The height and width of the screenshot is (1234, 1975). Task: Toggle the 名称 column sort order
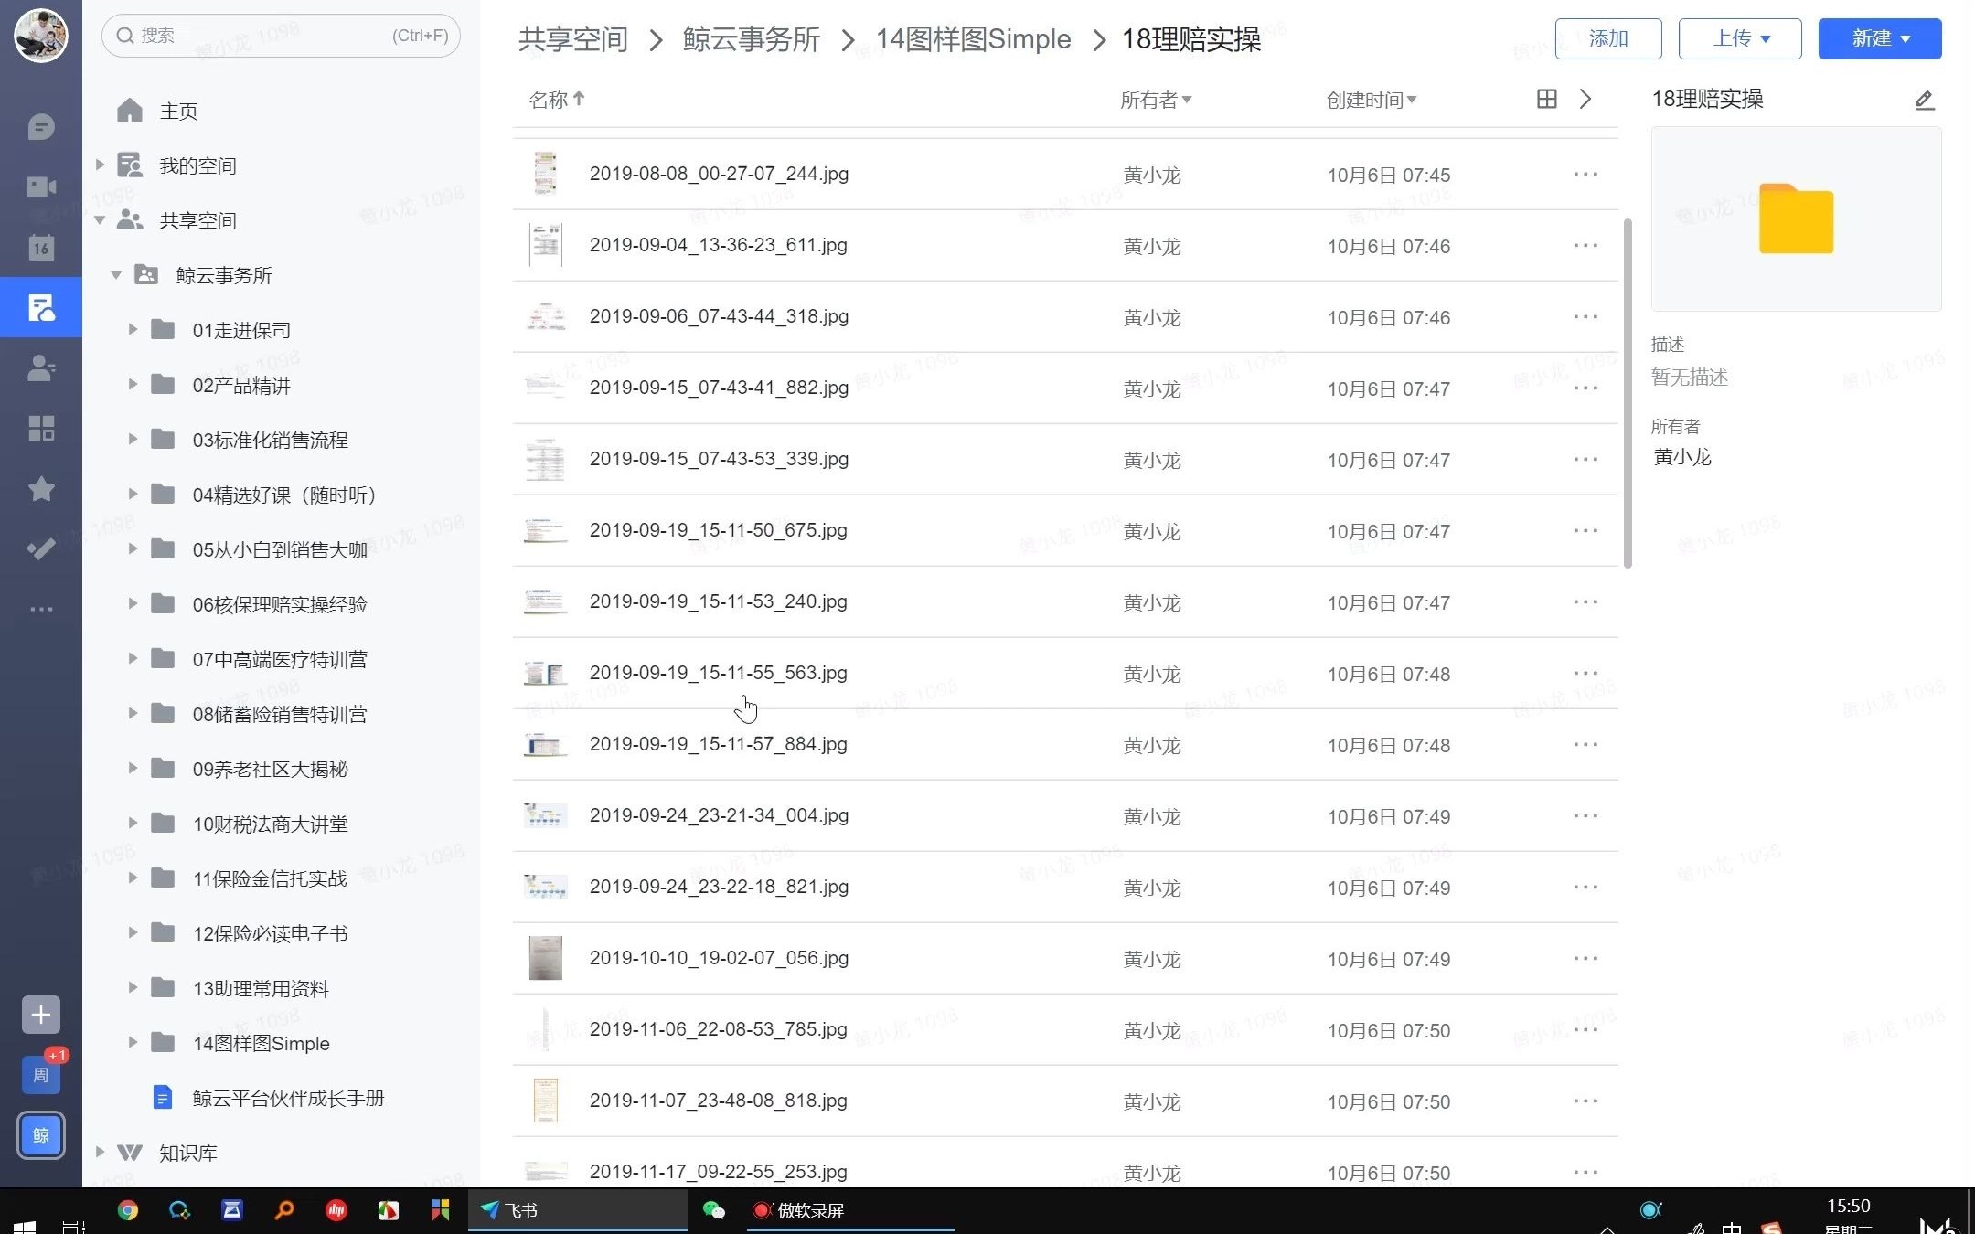(555, 100)
